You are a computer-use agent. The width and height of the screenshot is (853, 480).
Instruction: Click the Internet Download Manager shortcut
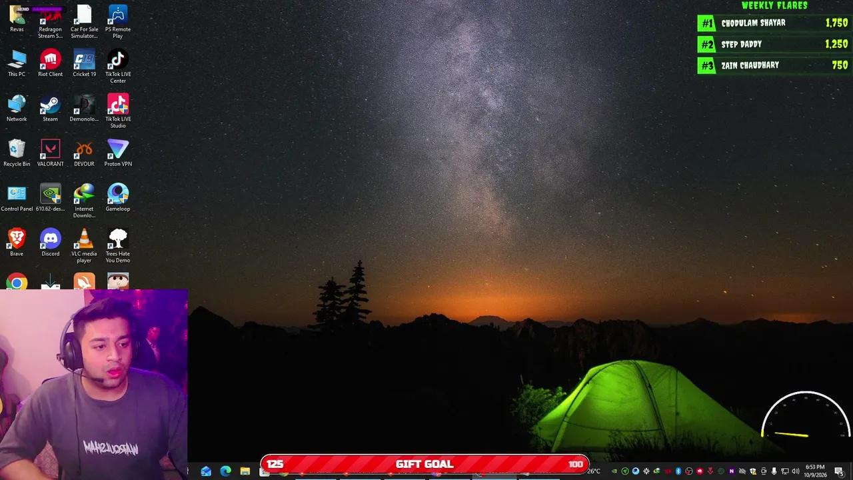[x=84, y=201]
